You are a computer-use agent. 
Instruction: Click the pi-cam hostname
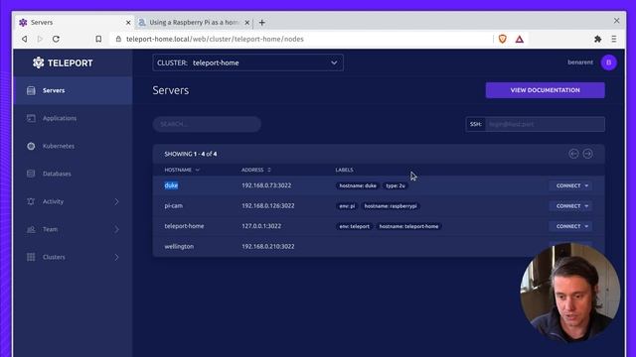point(174,205)
